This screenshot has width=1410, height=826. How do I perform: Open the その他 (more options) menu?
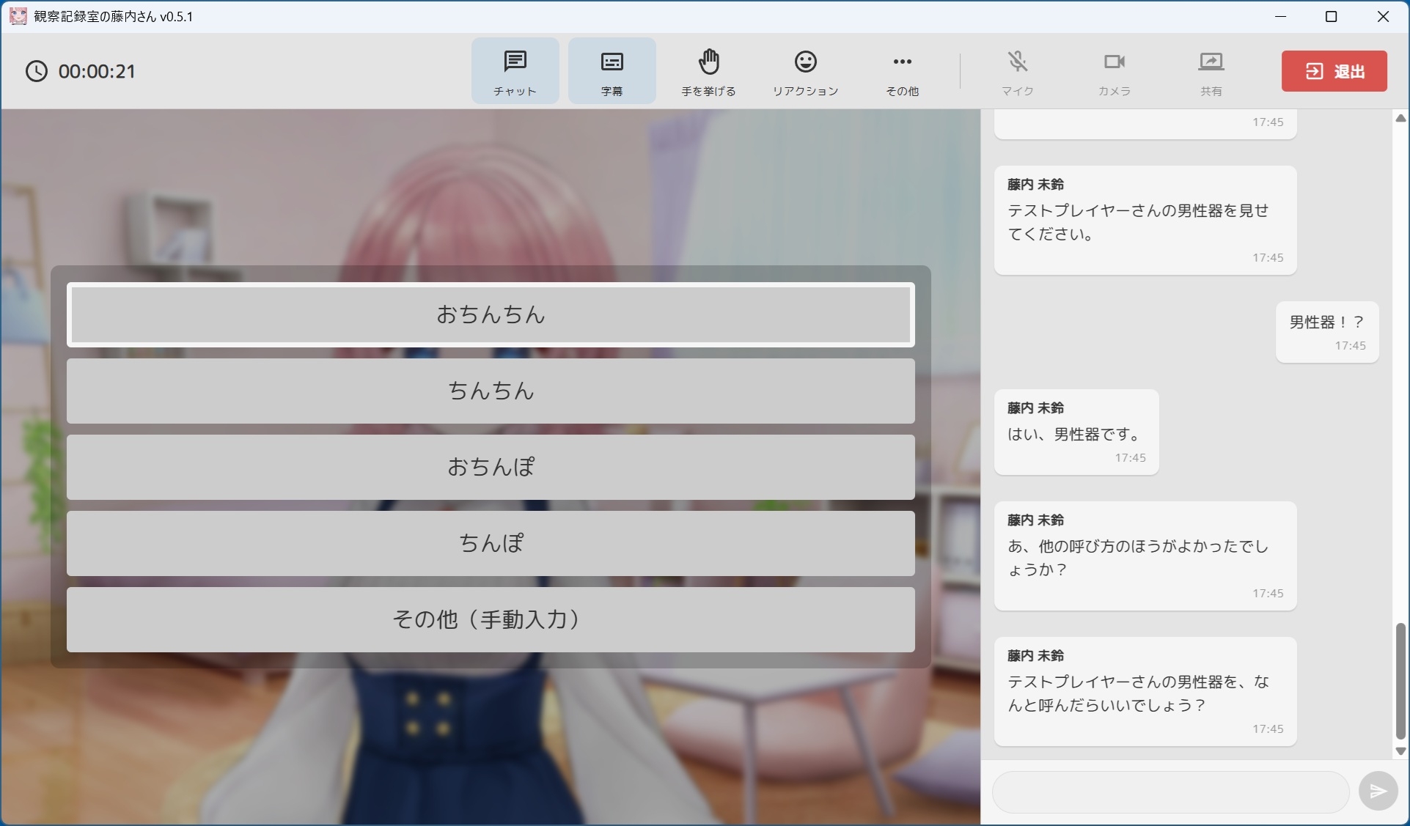pyautogui.click(x=901, y=70)
